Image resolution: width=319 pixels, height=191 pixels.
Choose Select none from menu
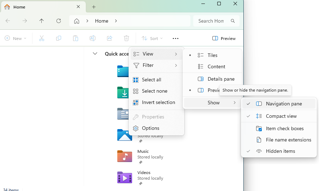tap(156, 91)
